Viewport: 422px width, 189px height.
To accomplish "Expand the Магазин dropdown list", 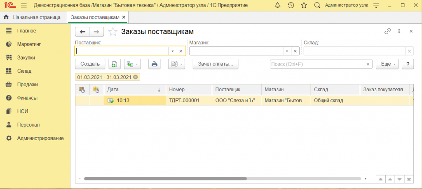I will 287,51.
